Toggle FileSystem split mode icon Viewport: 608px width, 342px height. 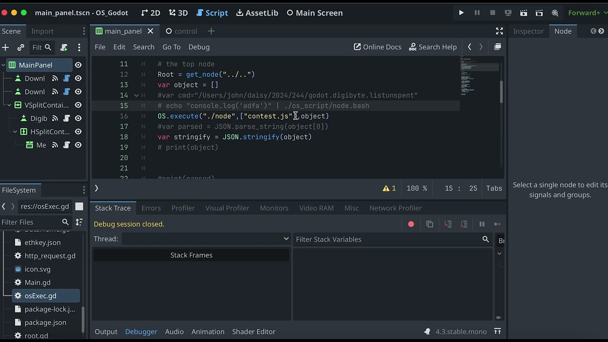(x=79, y=206)
